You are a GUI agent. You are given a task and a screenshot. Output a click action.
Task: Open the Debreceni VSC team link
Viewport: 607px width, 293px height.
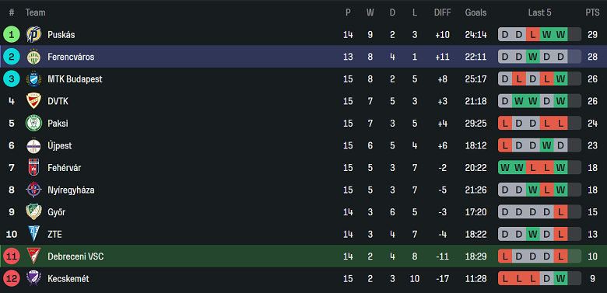click(75, 256)
